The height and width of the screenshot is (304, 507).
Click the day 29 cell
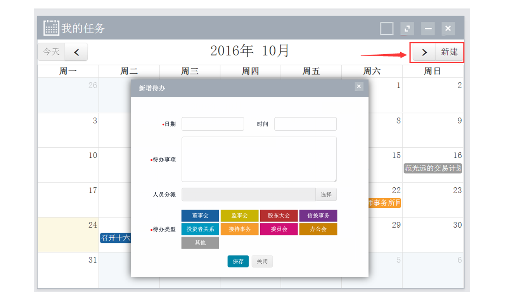(385, 235)
